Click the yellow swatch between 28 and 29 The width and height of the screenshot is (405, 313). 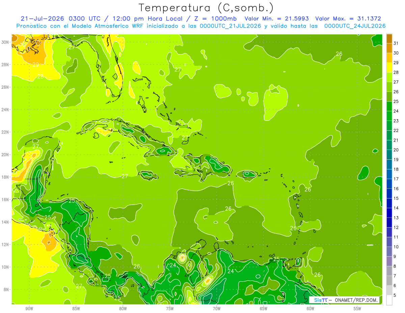(x=389, y=68)
